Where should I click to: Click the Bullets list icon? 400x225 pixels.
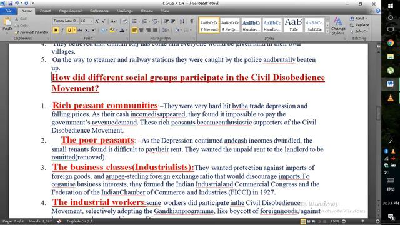coord(134,21)
